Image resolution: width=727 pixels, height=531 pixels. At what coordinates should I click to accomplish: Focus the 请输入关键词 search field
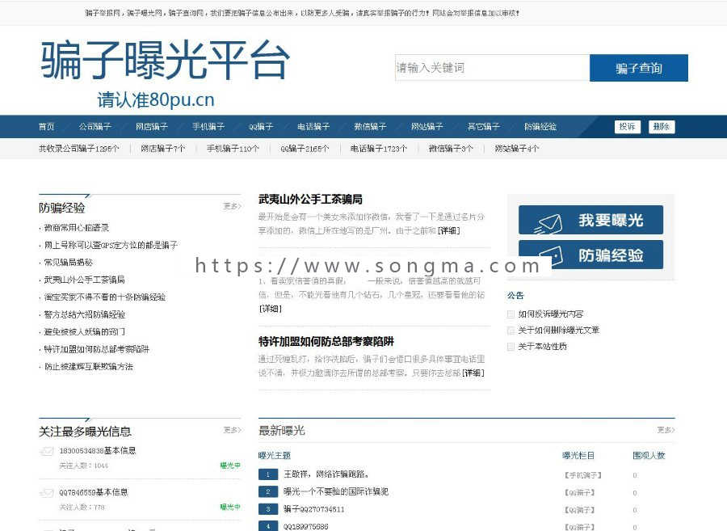[492, 68]
